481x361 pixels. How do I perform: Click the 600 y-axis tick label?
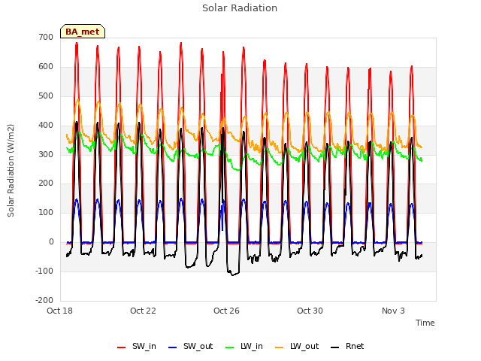[46, 67]
